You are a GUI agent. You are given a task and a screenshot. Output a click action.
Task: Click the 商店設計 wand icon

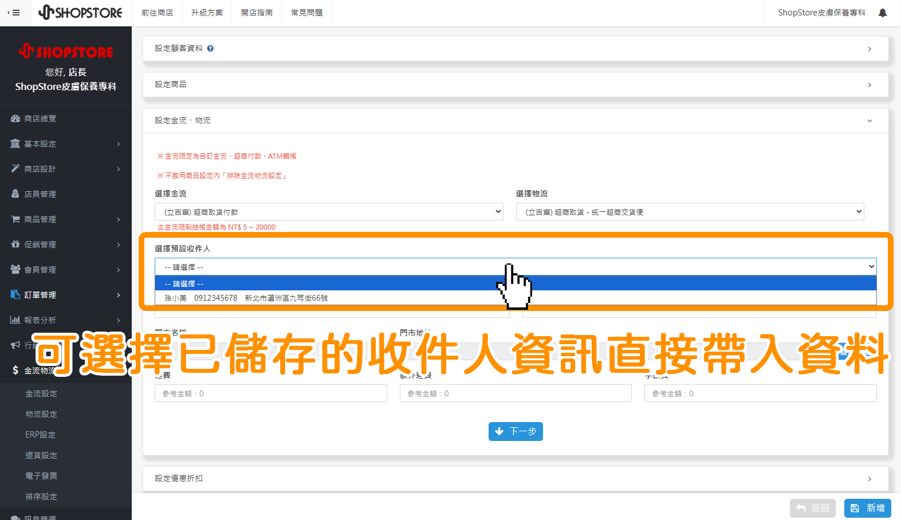tap(15, 169)
